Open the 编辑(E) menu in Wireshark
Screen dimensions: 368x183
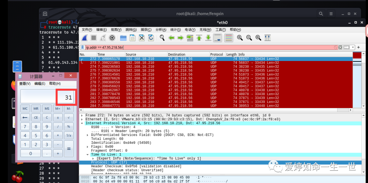tap(102, 30)
